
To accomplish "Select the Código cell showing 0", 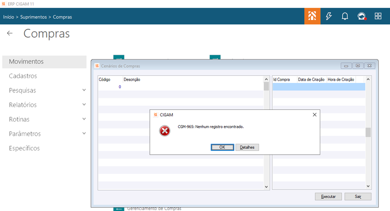I will click(x=110, y=86).
